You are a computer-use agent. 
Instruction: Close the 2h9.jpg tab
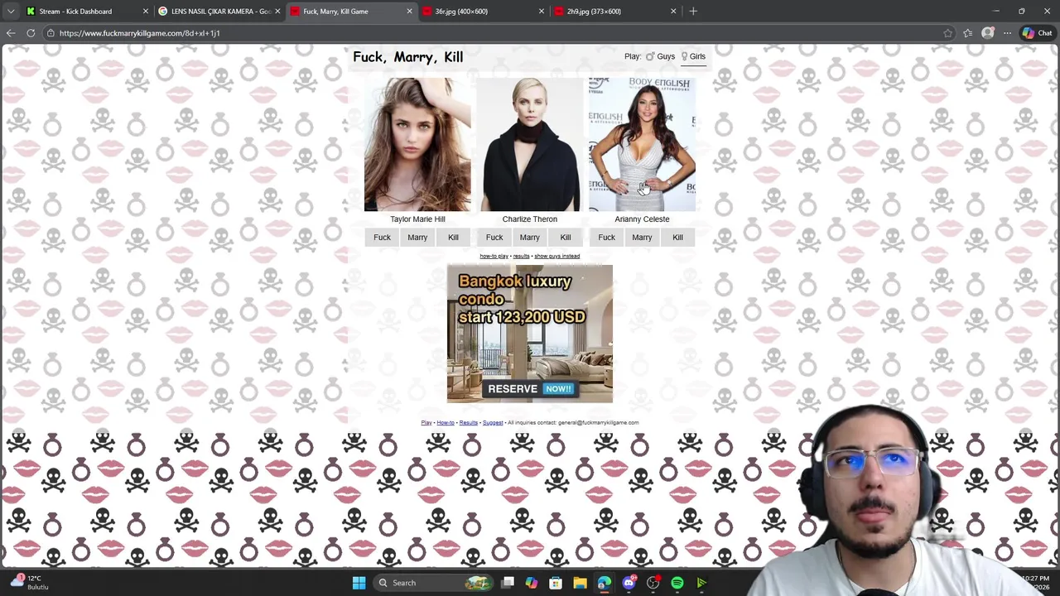[x=673, y=12]
